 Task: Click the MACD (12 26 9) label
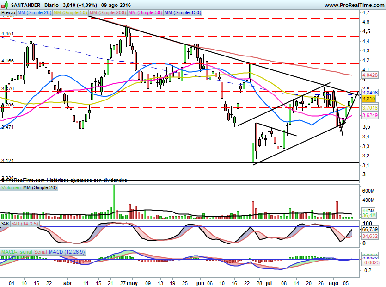coord(67,252)
